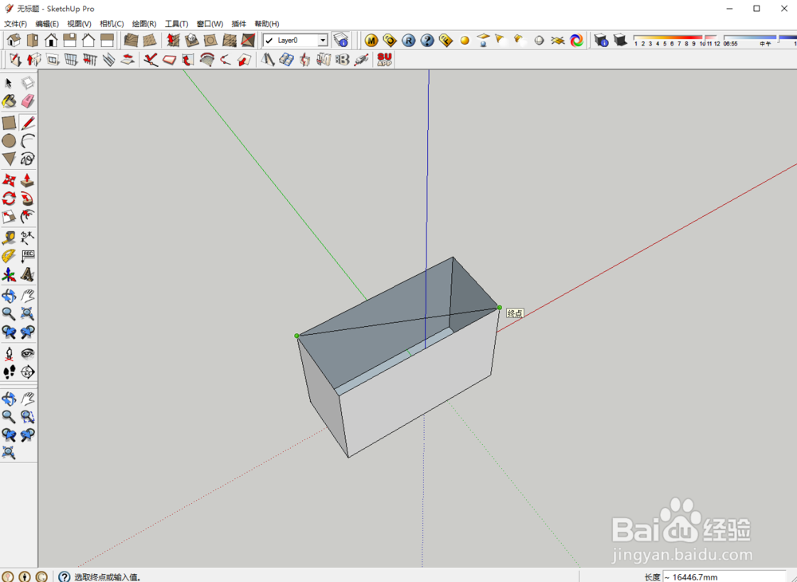Viewport: 797px width, 582px height.
Task: Open the 帮助(H) menu
Action: [267, 24]
